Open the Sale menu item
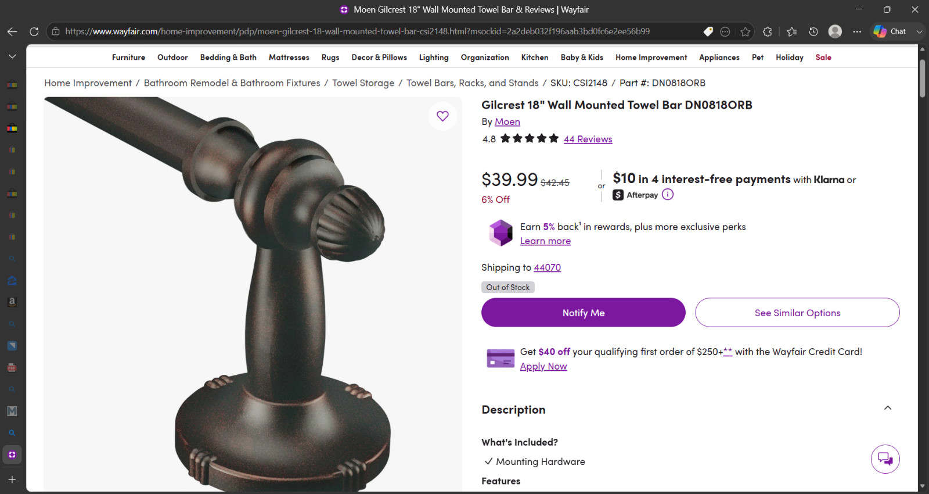Image resolution: width=929 pixels, height=494 pixels. coord(823,58)
